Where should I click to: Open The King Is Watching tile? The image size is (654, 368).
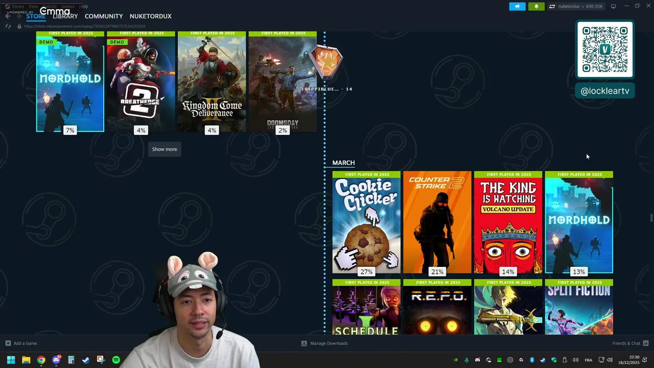click(508, 223)
